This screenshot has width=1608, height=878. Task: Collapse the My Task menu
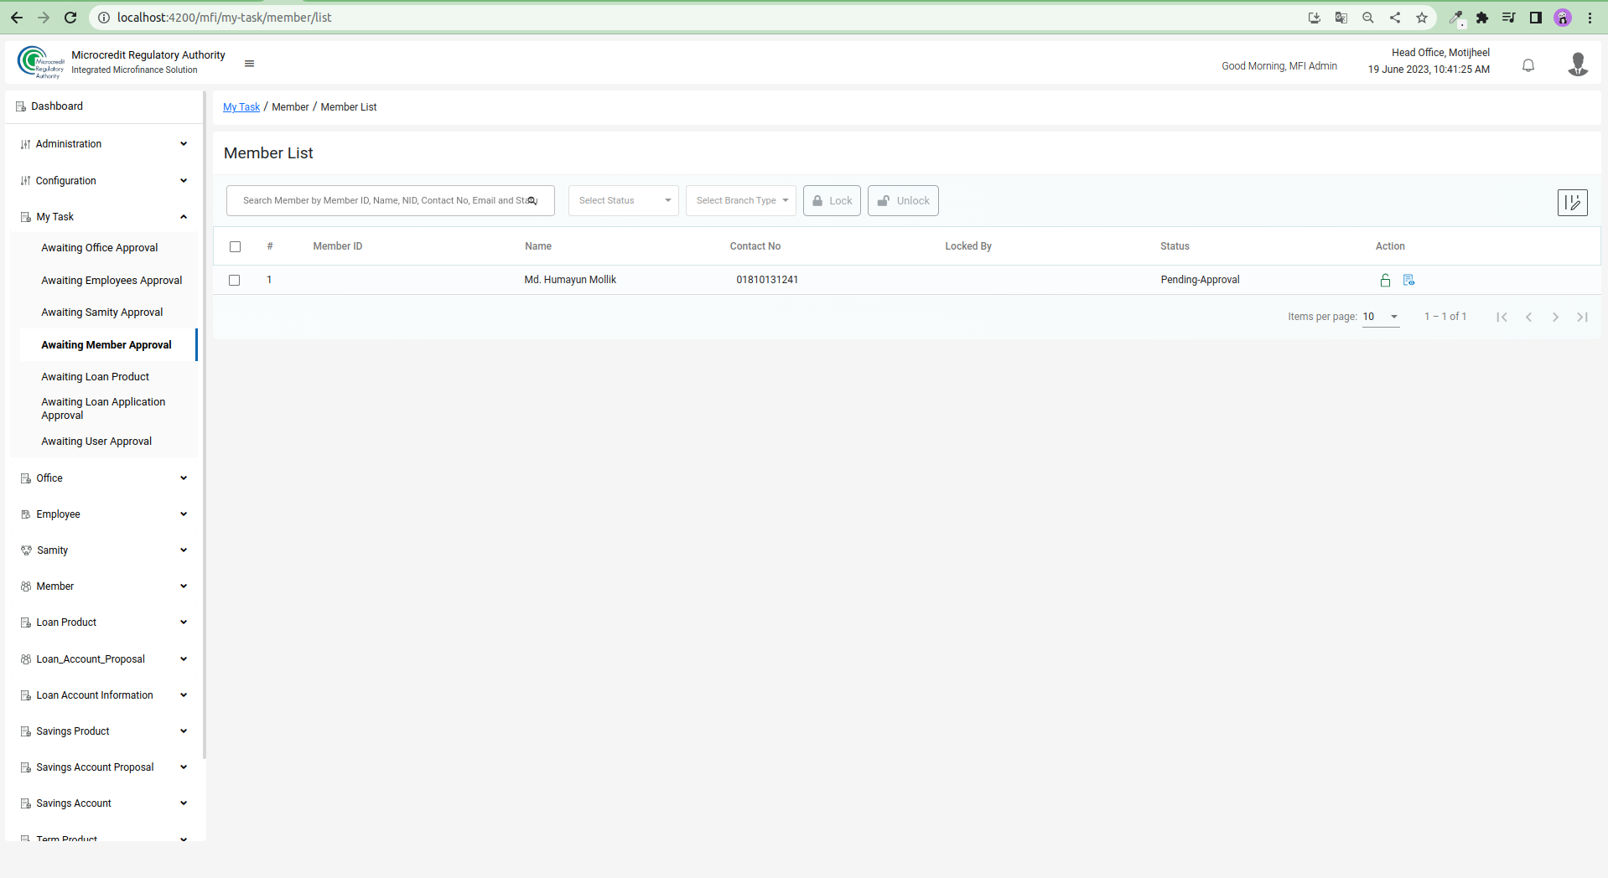click(x=104, y=217)
